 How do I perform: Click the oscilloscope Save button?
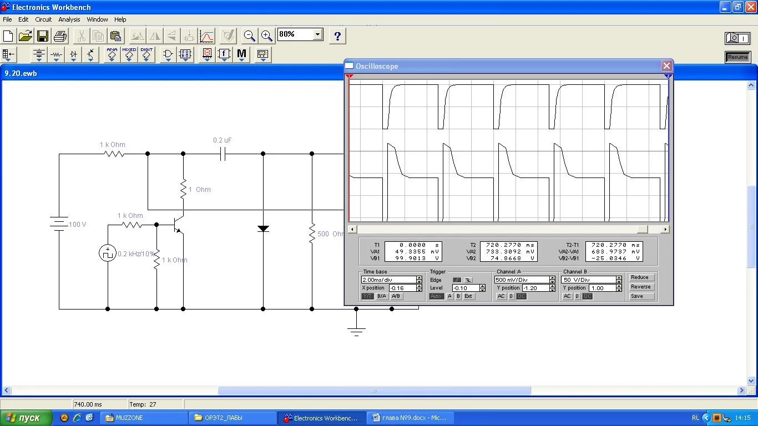click(x=642, y=296)
